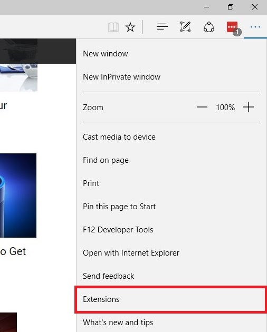This screenshot has width=267, height=332.
Task: Add page to favorites star icon
Action: [130, 27]
